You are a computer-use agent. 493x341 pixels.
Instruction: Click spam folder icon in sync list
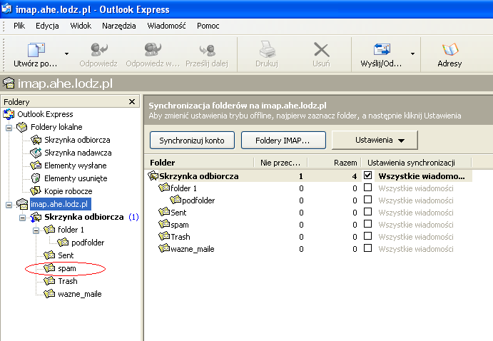[x=164, y=225]
